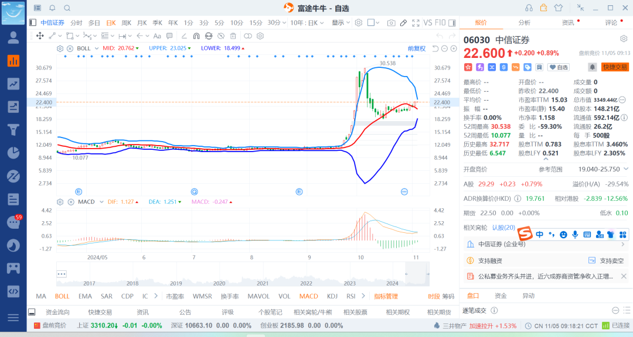This screenshot has height=337, width=633.
Task: Open price alert bell icon
Action: [592, 67]
